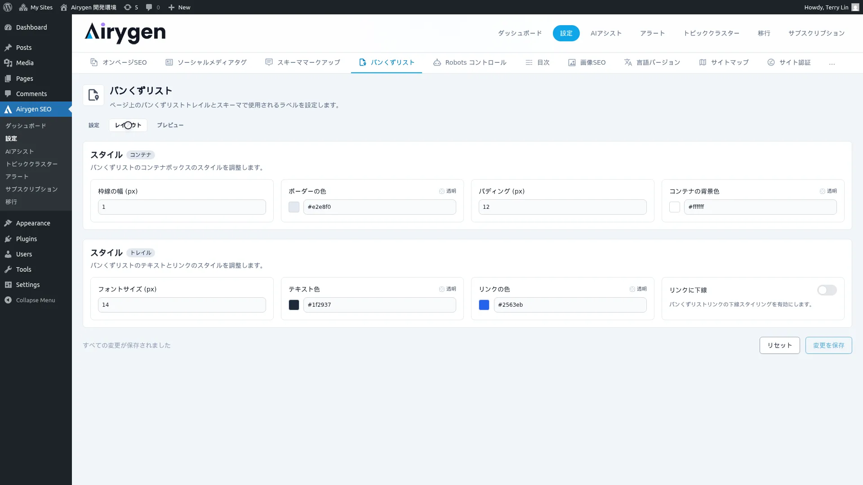863x485 pixels.
Task: Switch to 画像SEO tab
Action: pos(587,62)
